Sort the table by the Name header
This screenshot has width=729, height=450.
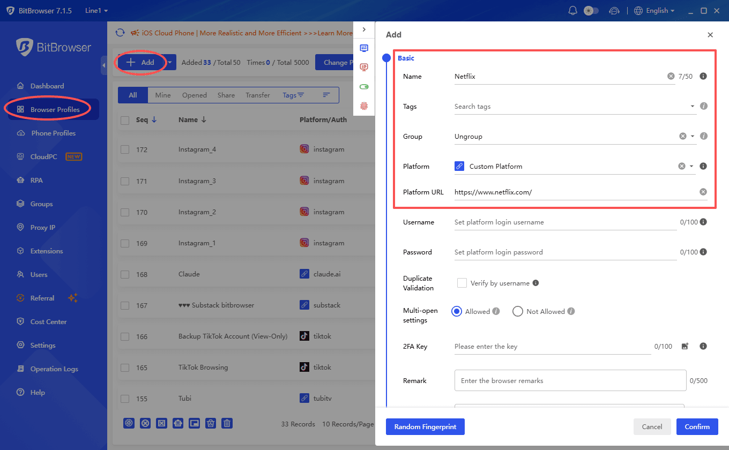coord(192,120)
